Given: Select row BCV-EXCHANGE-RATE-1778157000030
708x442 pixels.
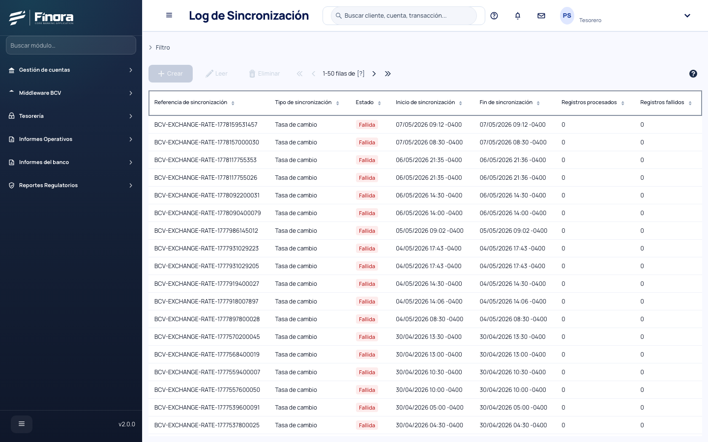Looking at the screenshot, I should coord(425,142).
